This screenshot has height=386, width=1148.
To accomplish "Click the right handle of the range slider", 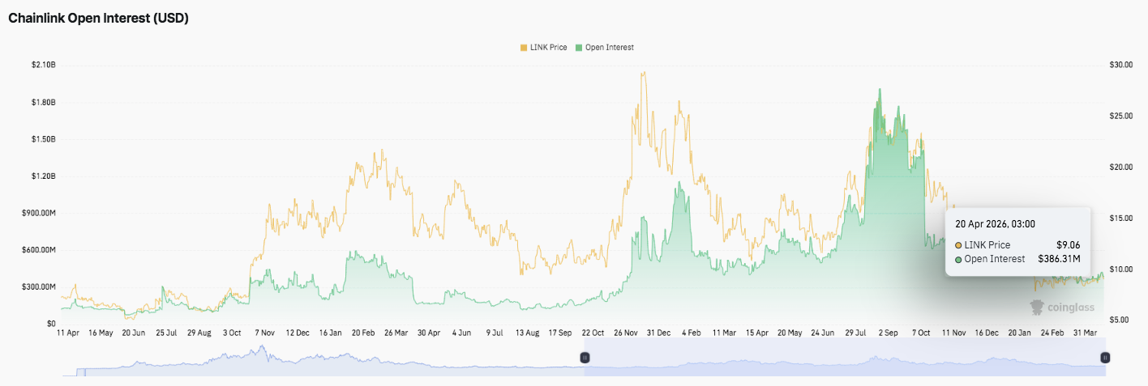I will point(1104,358).
